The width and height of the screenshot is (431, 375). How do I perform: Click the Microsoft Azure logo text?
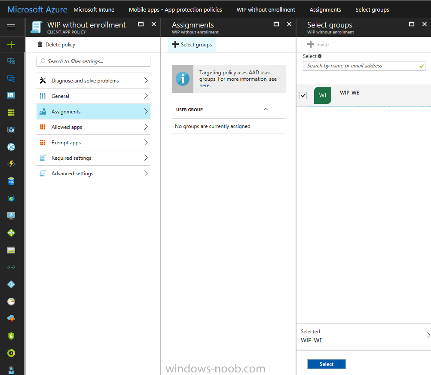pyautogui.click(x=37, y=9)
